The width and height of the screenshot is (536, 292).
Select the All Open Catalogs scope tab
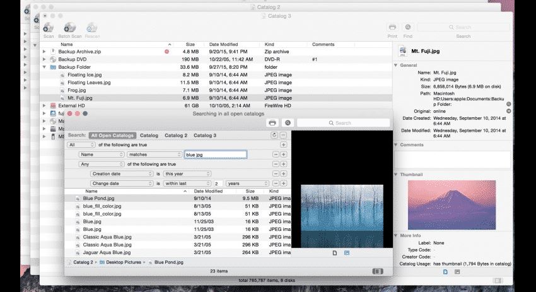[x=112, y=136]
